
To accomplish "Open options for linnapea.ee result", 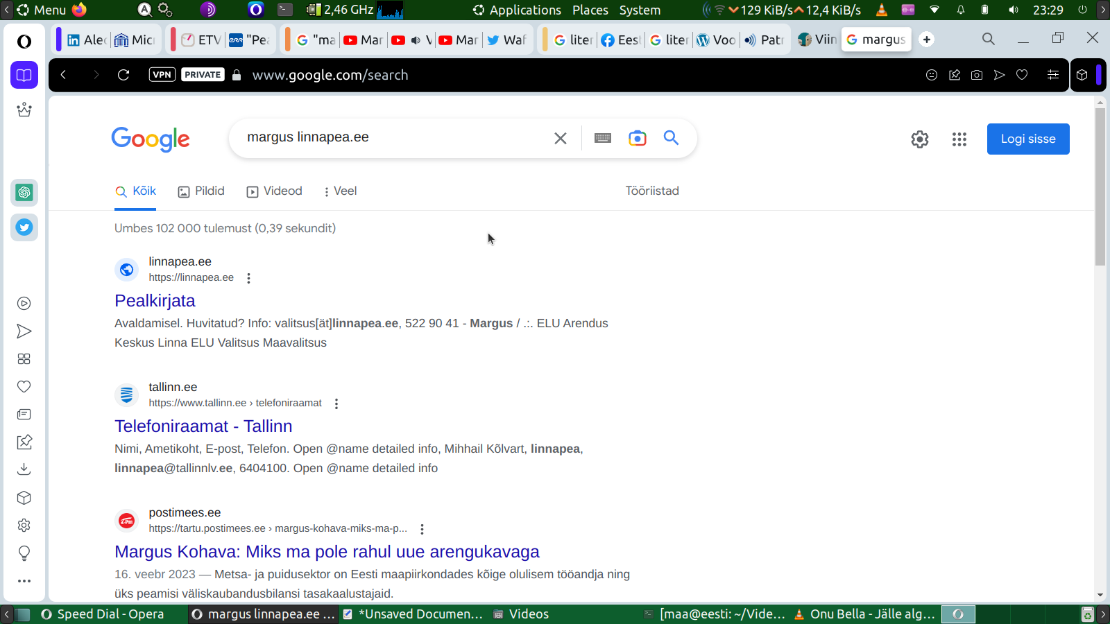I will click(248, 278).
